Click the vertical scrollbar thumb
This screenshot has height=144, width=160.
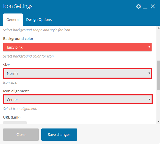point(158,75)
